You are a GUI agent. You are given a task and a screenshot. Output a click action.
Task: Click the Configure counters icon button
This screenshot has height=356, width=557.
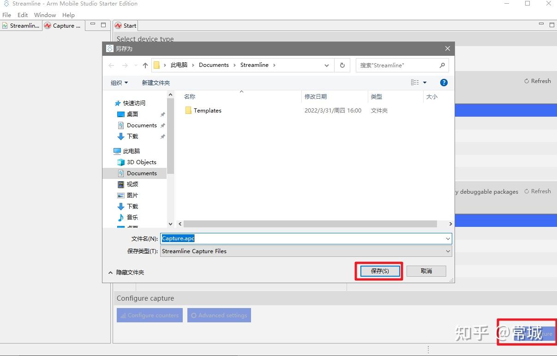click(x=124, y=315)
